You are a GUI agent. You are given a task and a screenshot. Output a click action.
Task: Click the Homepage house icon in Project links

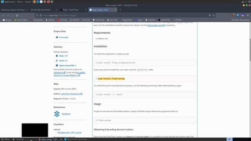57,37
